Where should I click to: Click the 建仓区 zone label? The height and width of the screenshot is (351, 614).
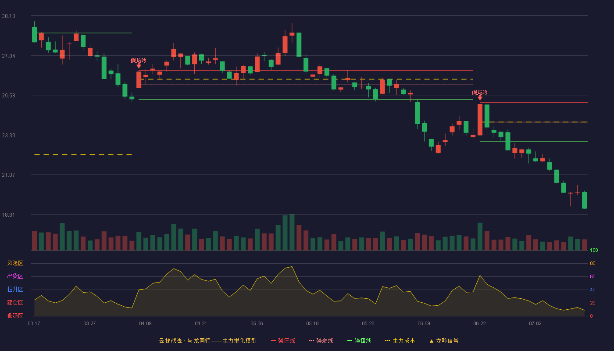pos(15,303)
